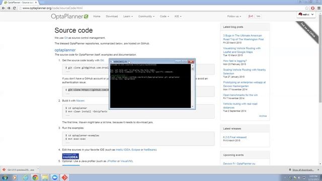Open the Devoxx Fr: OptaPlanner event link
The height and width of the screenshot is (181, 322).
239,163
